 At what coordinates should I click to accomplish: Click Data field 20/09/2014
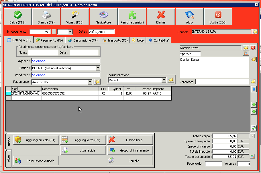[x=101, y=32]
